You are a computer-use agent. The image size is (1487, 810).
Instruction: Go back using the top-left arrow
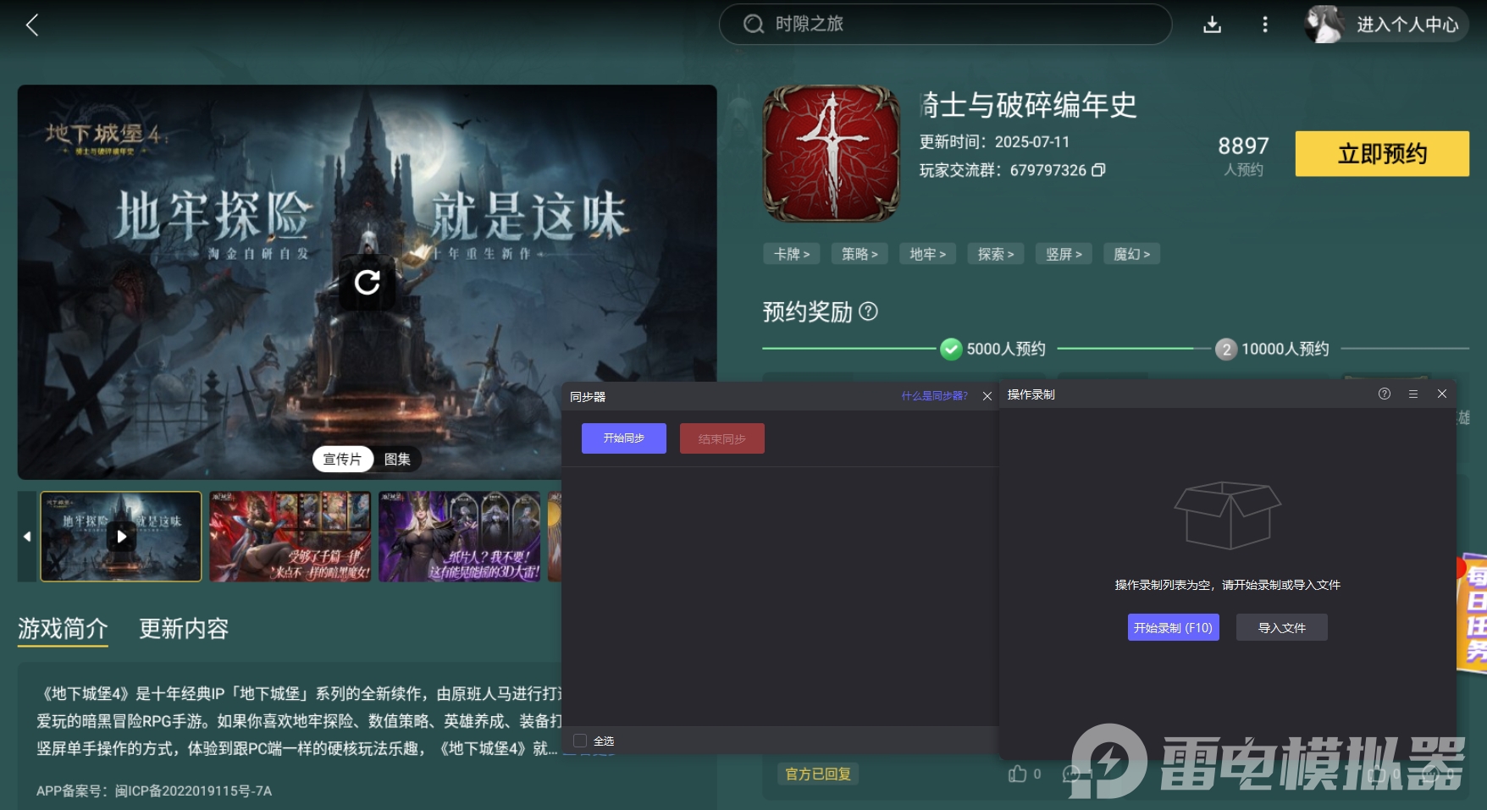[x=32, y=25]
